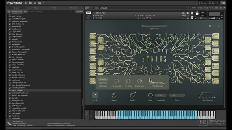Image resolution: width=232 pixels, height=130 pixels.
Task: Open the library or company filter dropdown
Action: [x=51, y=12]
